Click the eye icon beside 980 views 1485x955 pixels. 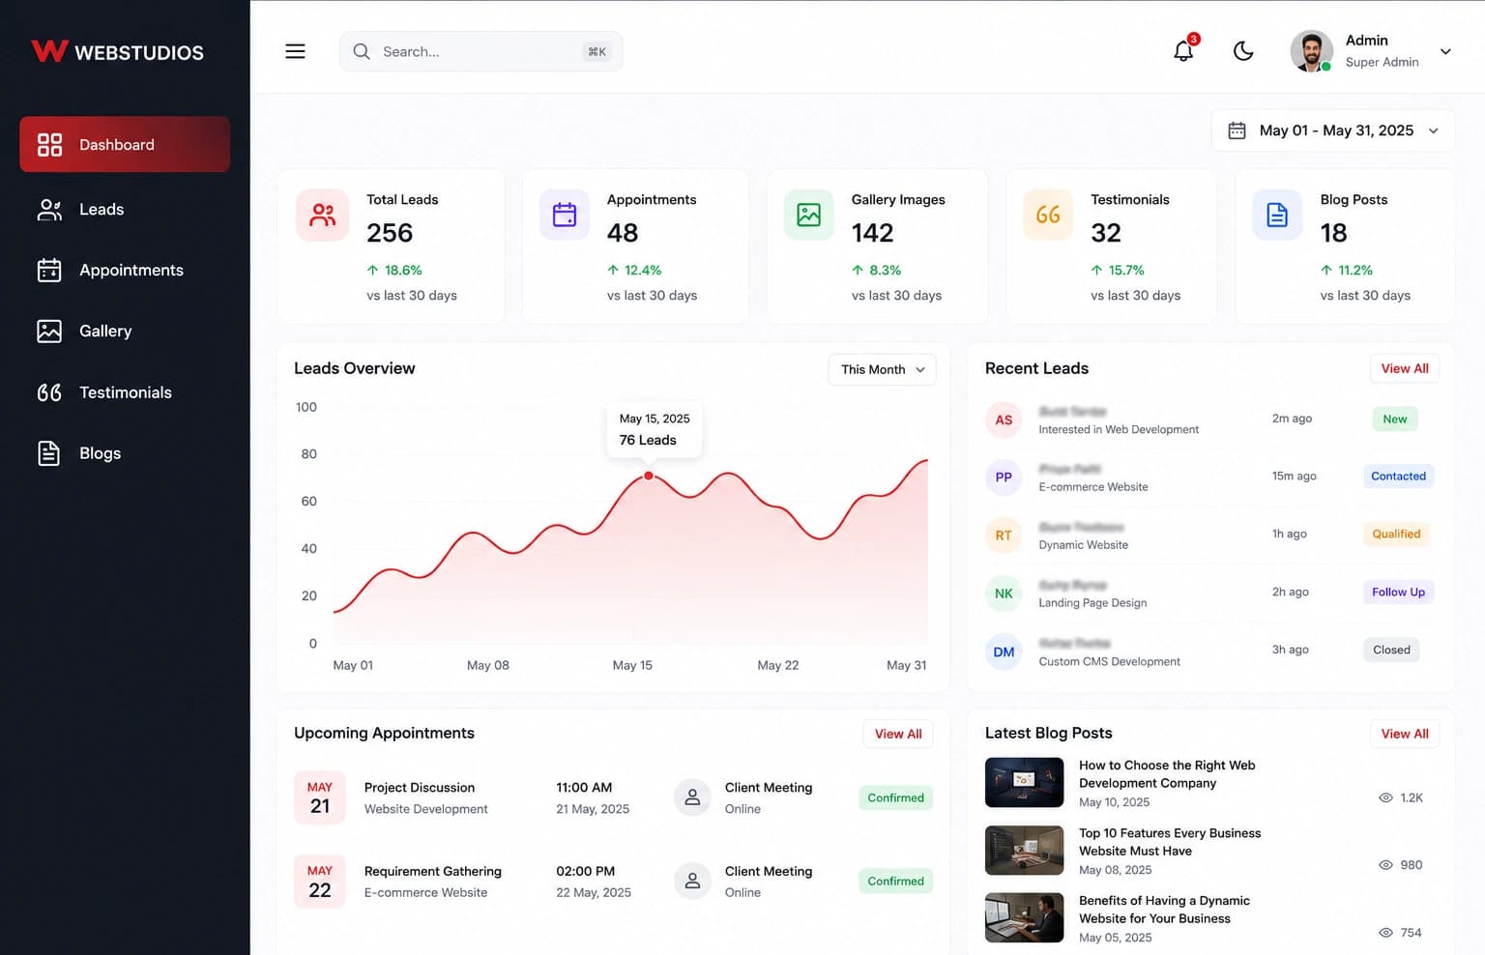(1385, 865)
